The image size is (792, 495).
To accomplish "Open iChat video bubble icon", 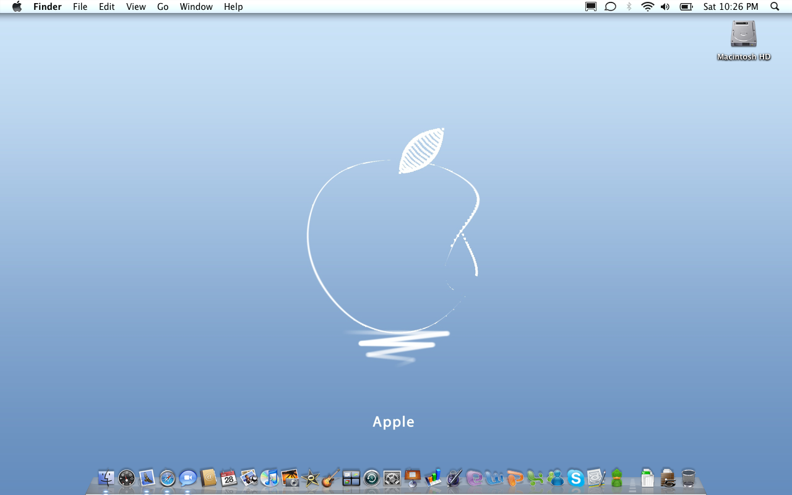I will pyautogui.click(x=188, y=478).
